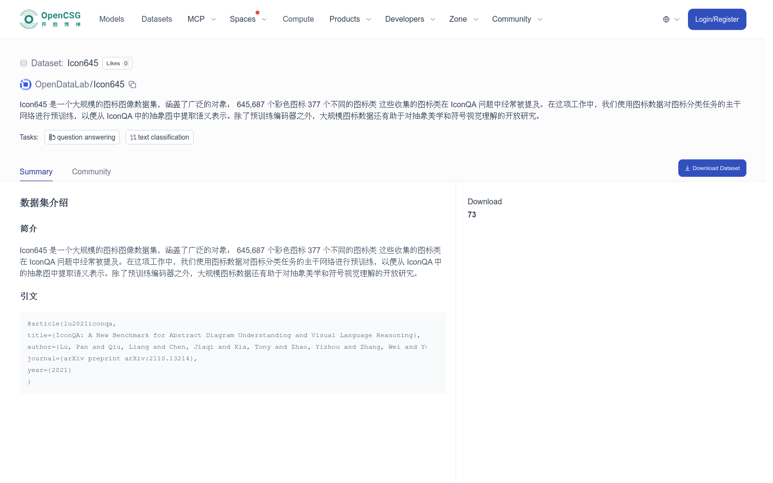This screenshot has width=773, height=483.
Task: Click the 引文 heading
Action: [29, 297]
